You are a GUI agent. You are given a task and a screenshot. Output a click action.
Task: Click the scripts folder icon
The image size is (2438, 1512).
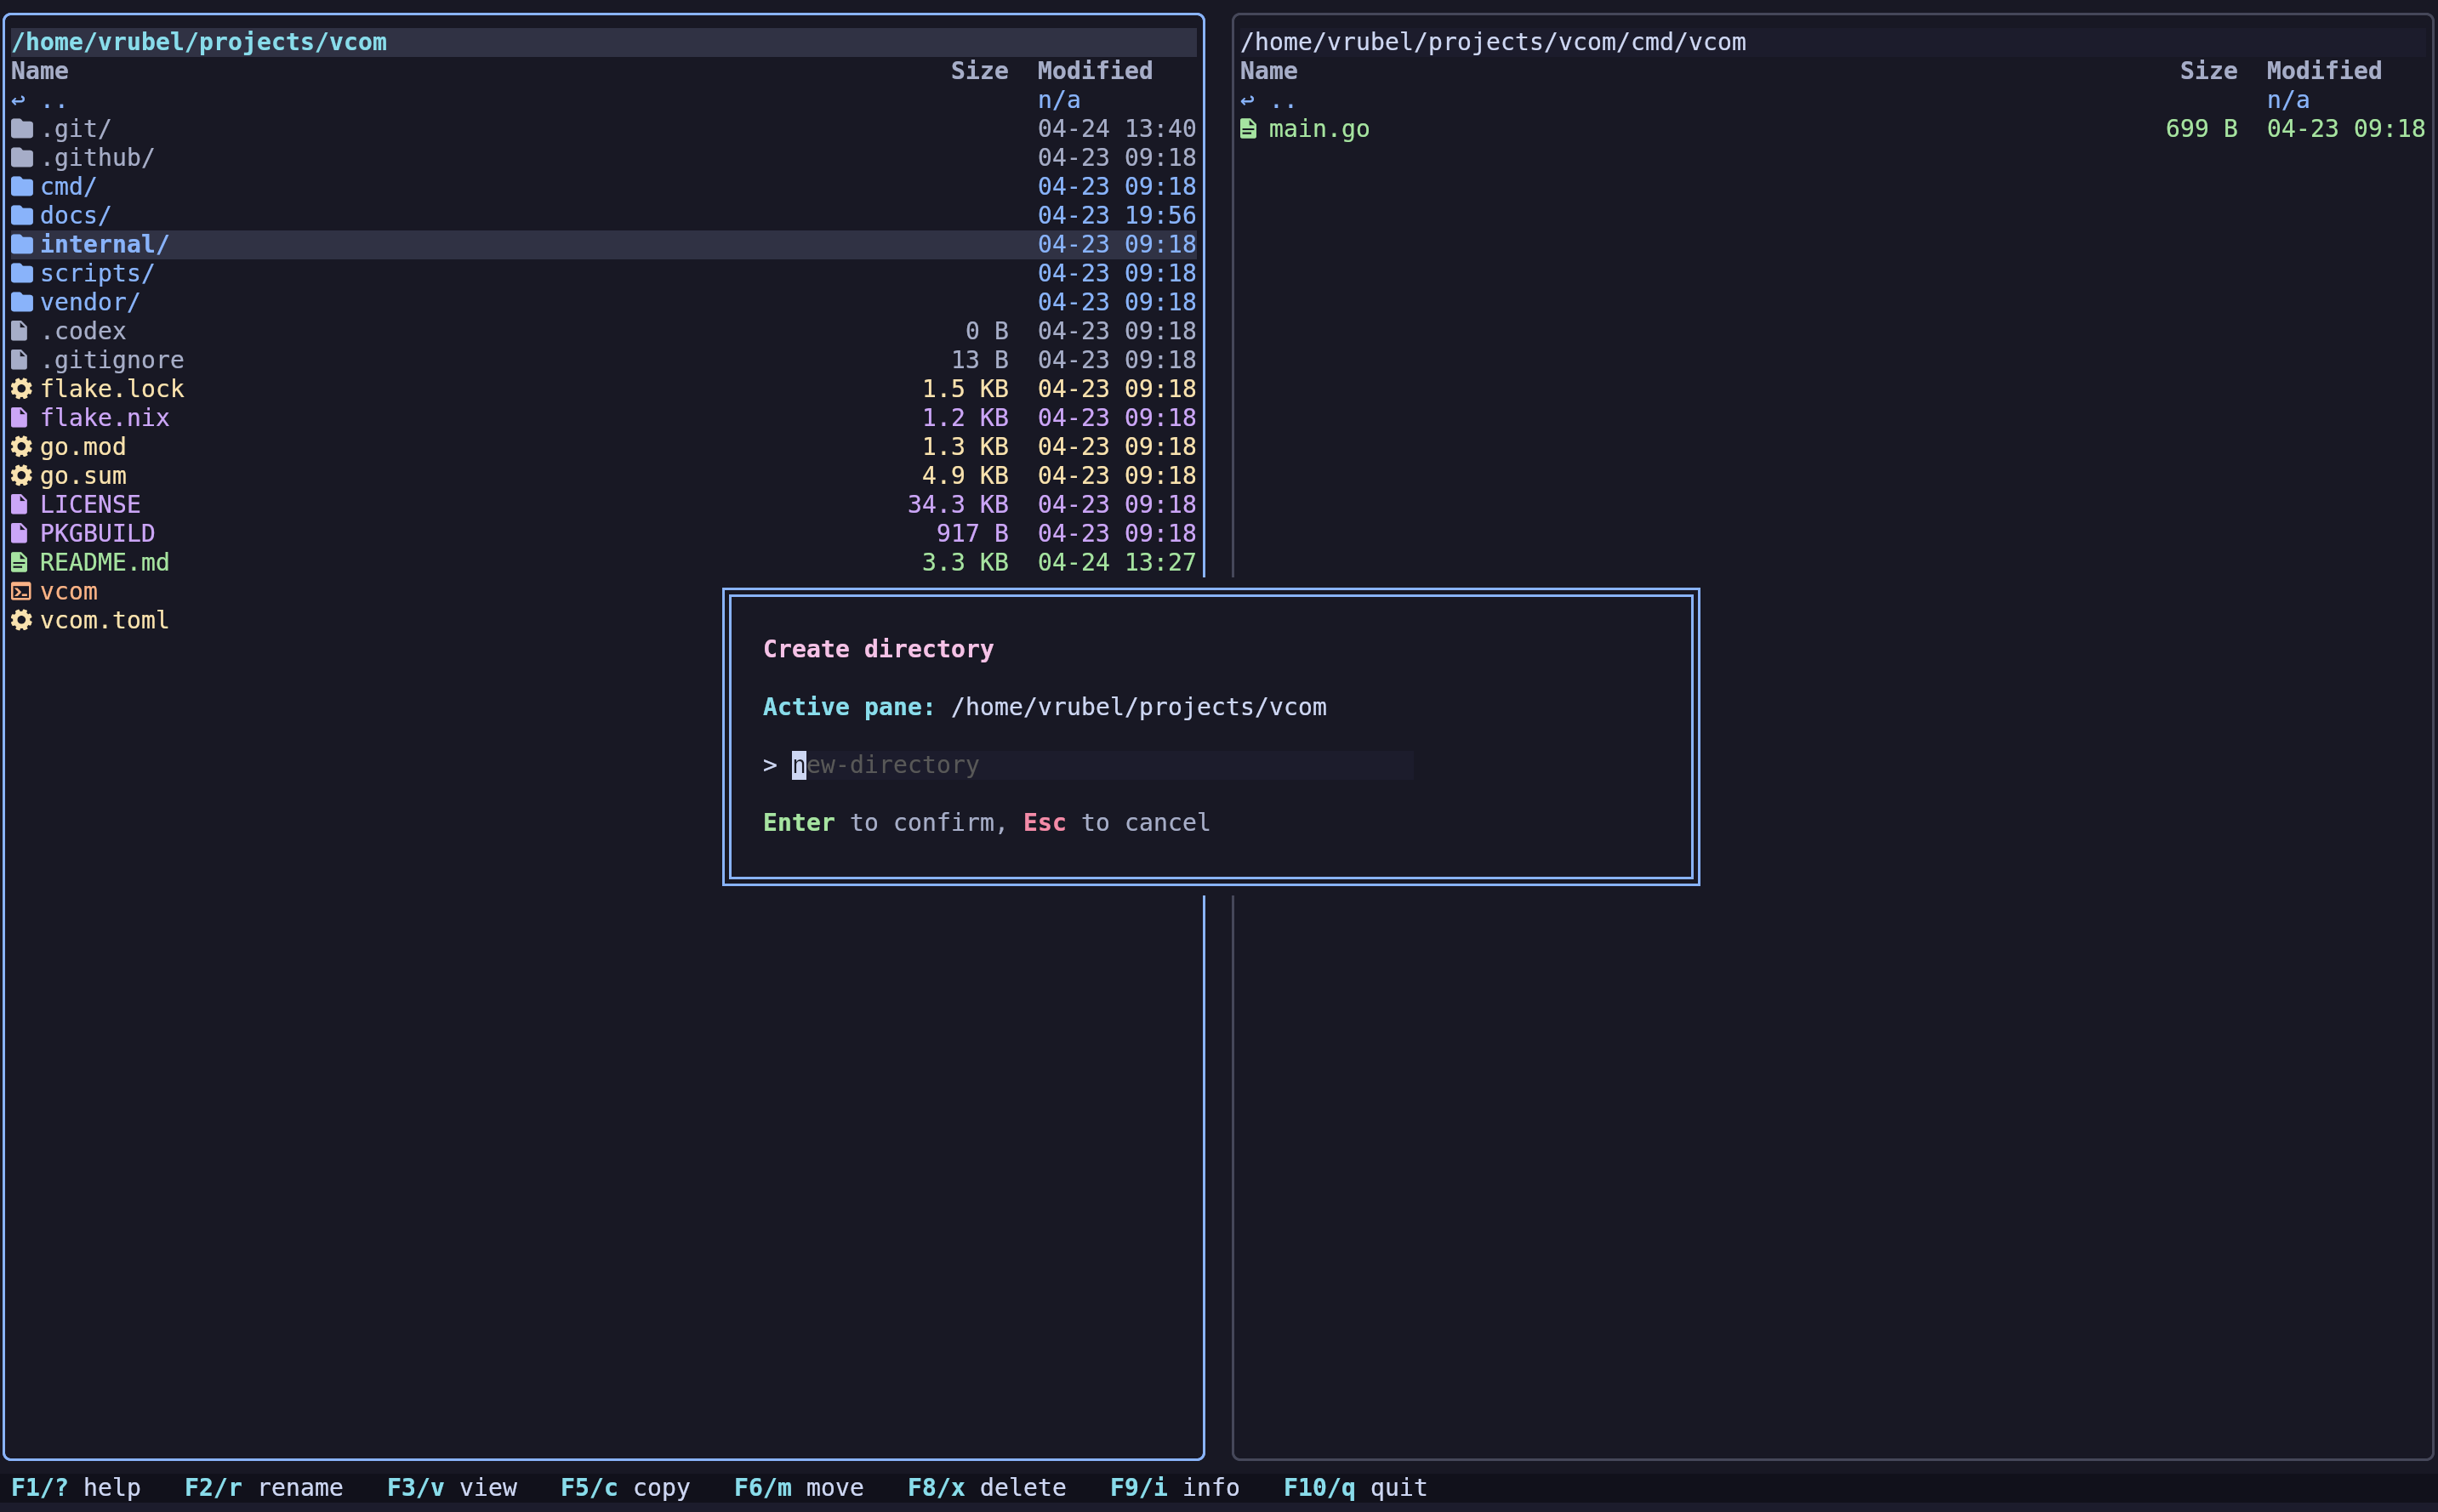tap(22, 274)
